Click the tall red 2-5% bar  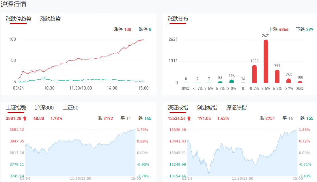pyautogui.click(x=266, y=61)
